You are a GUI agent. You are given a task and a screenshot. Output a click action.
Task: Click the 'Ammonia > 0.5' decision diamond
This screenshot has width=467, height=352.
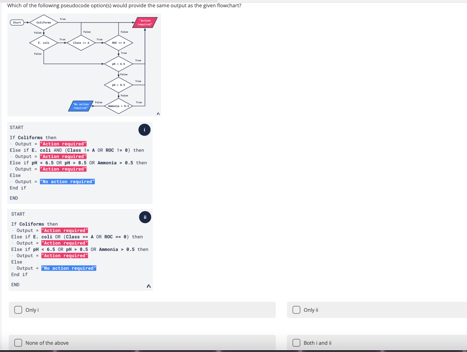pyautogui.click(x=119, y=106)
